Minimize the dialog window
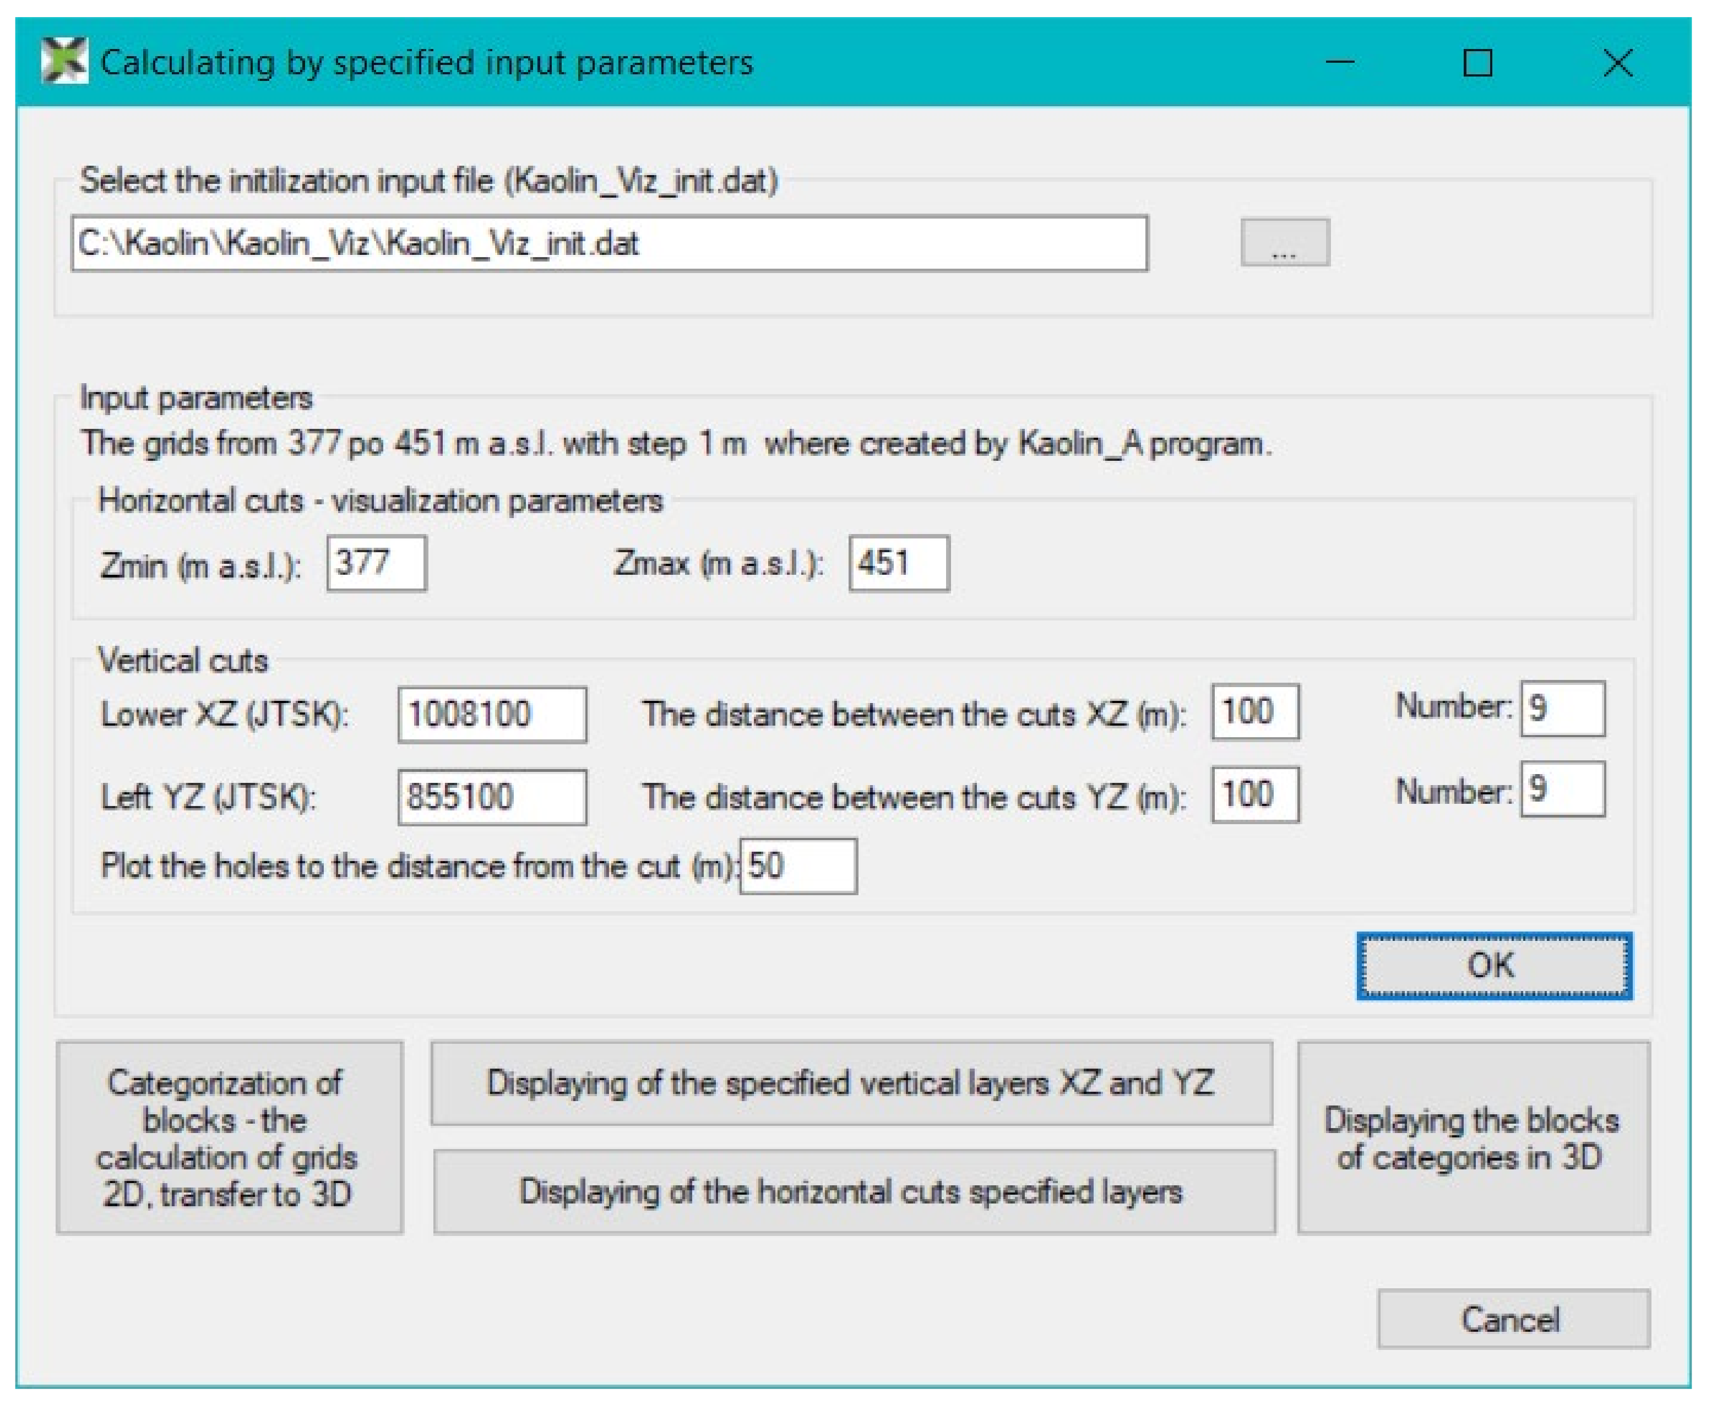This screenshot has height=1405, width=1717. (x=1340, y=62)
